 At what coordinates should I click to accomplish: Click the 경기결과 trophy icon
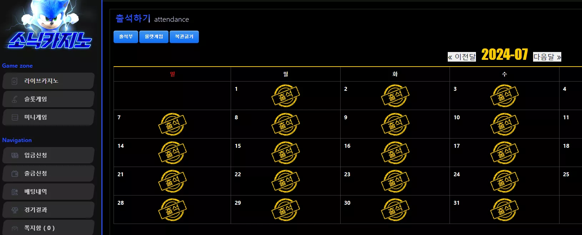click(15, 210)
